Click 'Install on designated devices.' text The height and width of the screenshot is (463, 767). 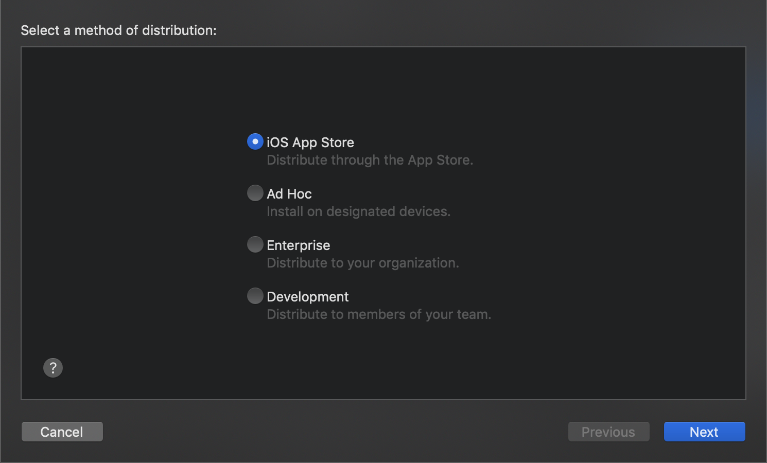358,211
